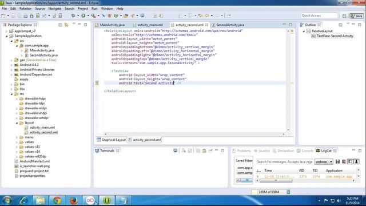Viewport: 366px width, 206px height.
Task: Click the Debug bug icon in toolbar
Action: coord(73,15)
